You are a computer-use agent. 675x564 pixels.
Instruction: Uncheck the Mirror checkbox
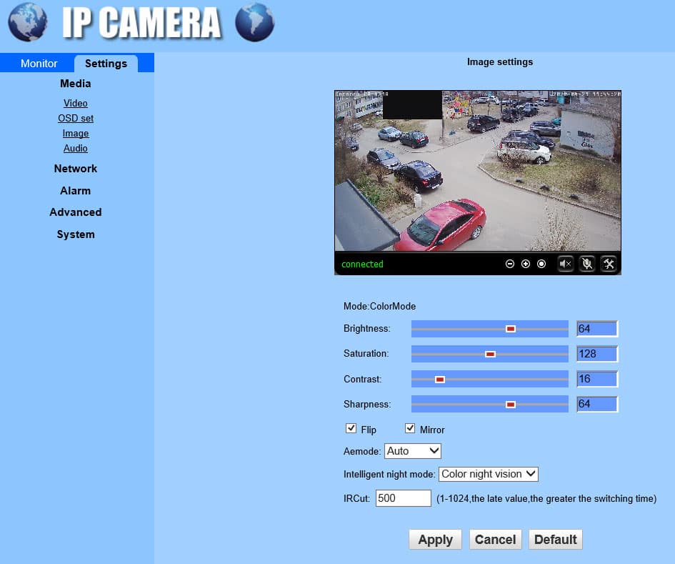tap(410, 428)
